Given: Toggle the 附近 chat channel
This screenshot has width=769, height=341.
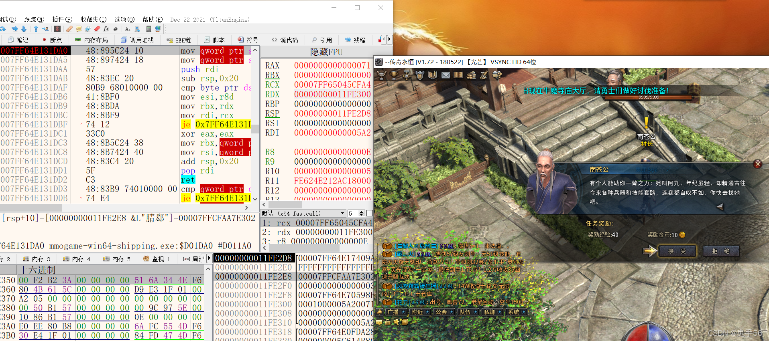Looking at the screenshot, I should [420, 312].
